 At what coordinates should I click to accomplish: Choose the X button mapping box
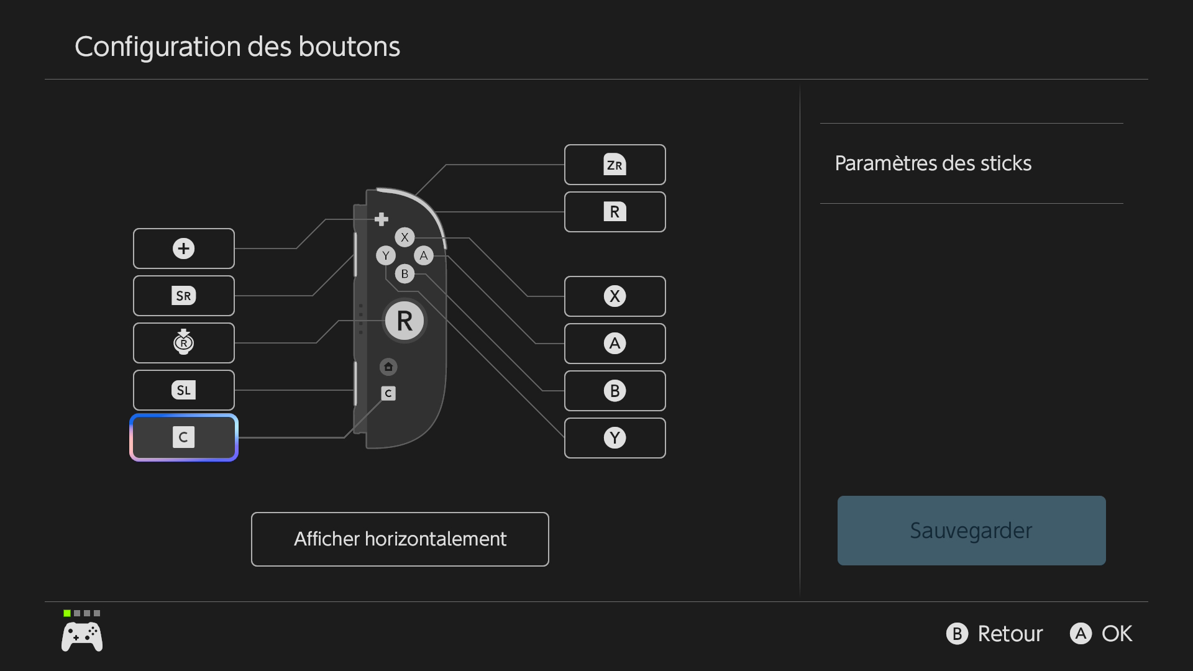pos(615,296)
